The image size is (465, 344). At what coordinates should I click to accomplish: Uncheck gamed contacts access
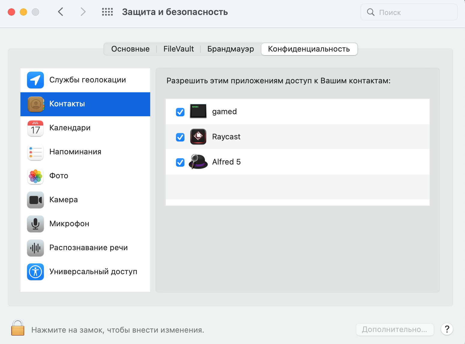click(x=180, y=112)
